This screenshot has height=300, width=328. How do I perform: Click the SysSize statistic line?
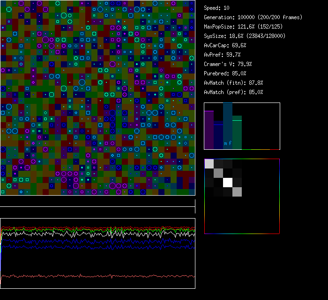tap(245, 36)
